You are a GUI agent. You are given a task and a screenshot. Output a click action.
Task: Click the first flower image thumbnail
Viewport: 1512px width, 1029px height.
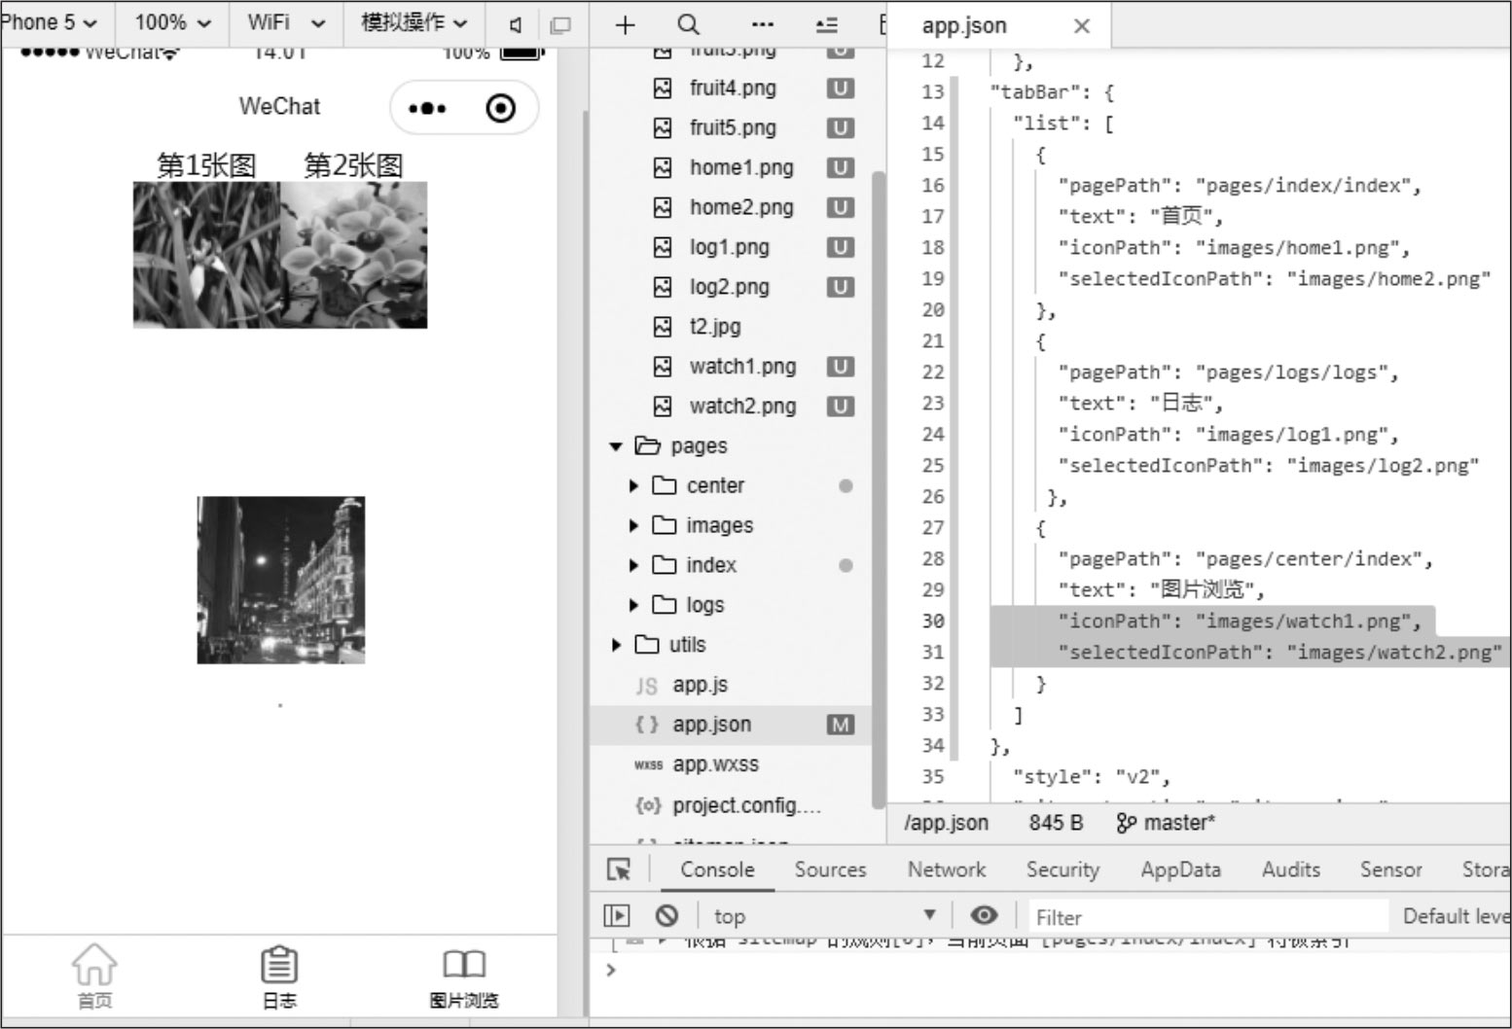(x=206, y=255)
